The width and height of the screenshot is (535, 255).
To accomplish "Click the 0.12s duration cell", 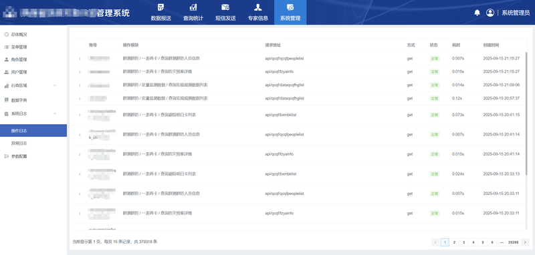I will [457, 98].
